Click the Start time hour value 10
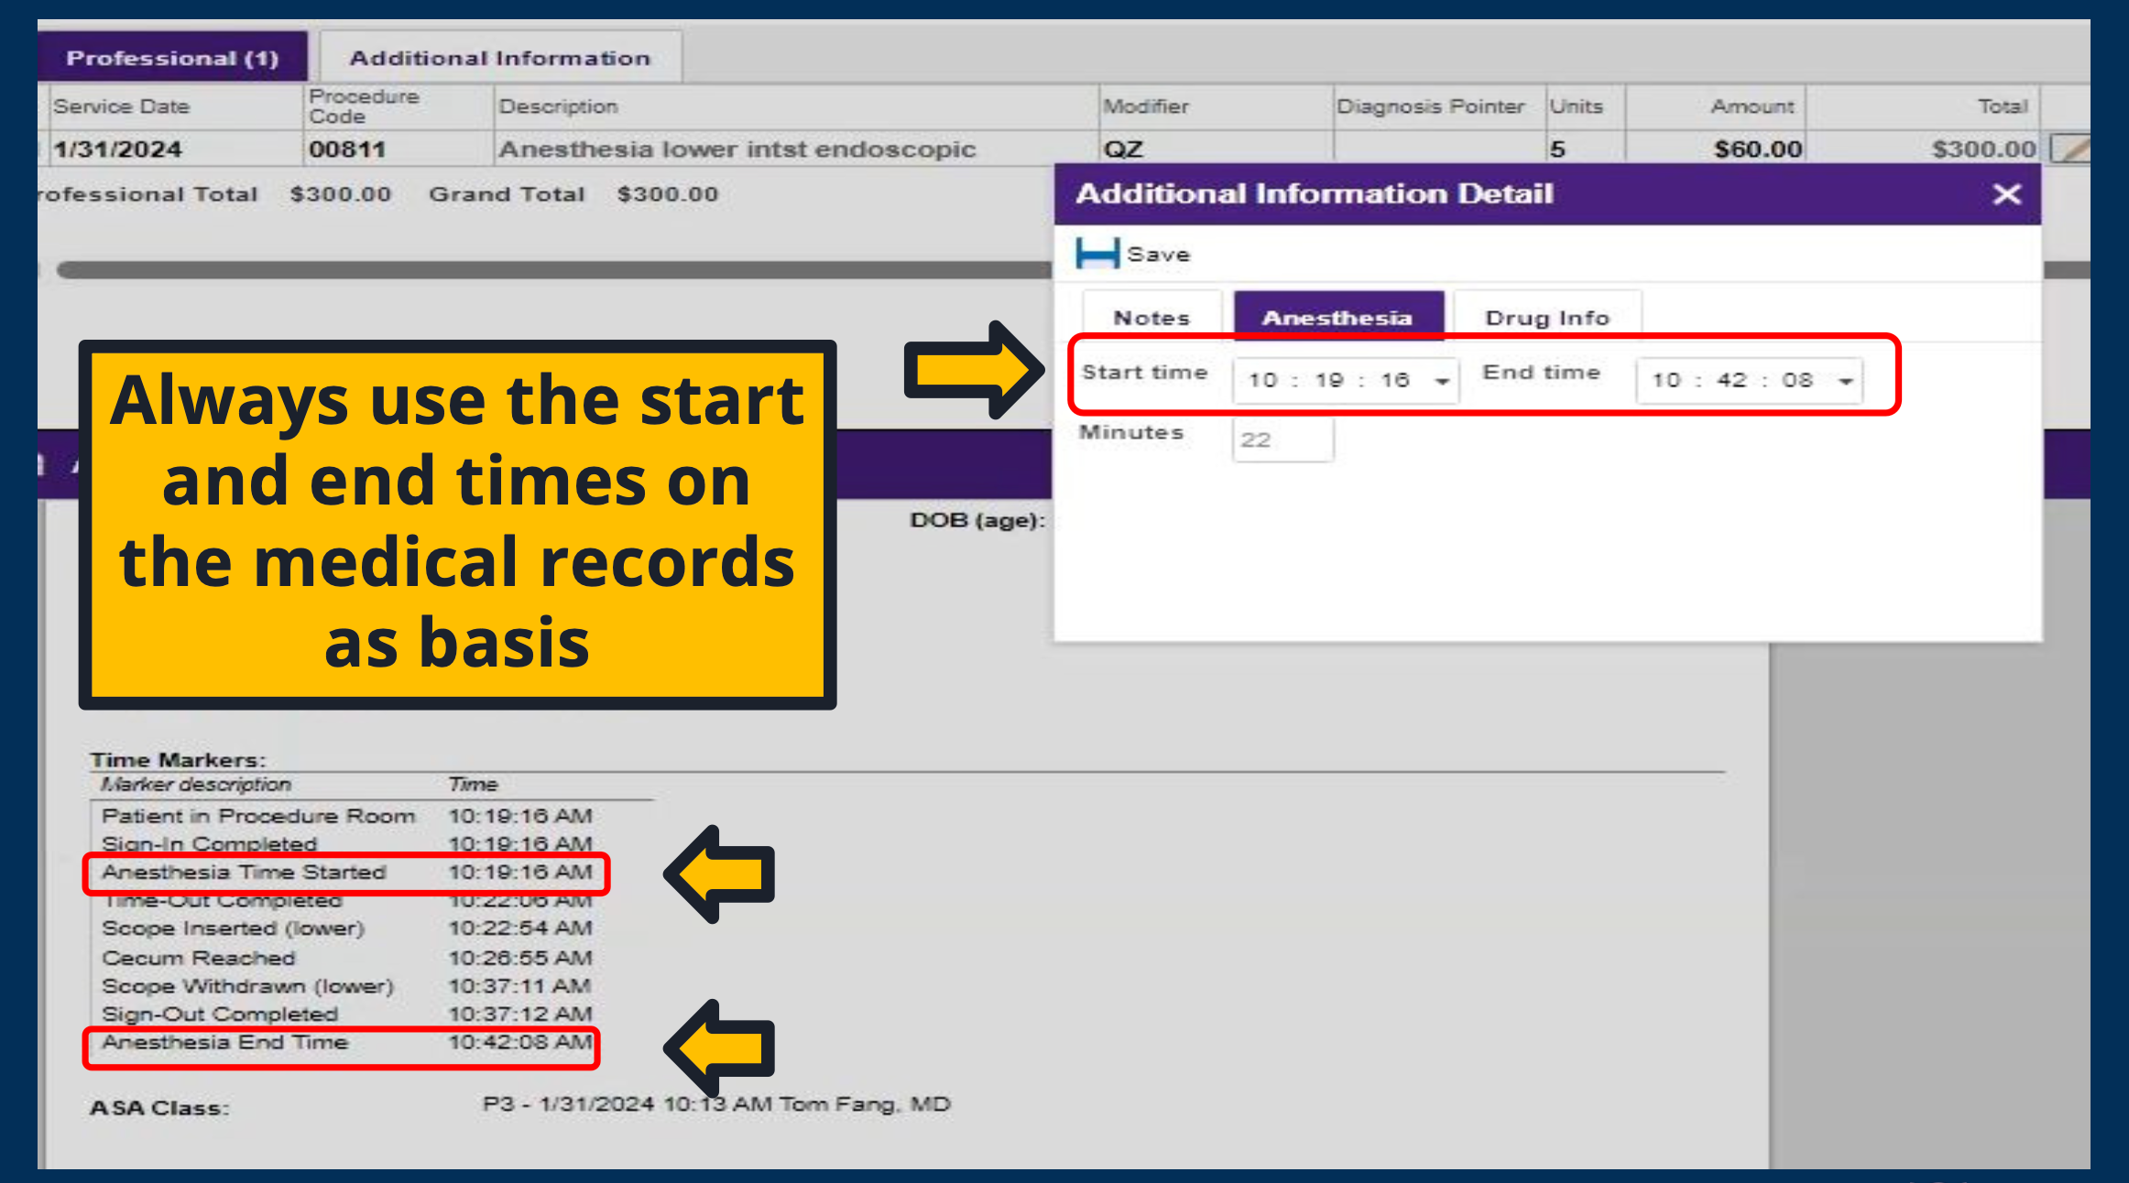The image size is (2129, 1183). point(1262,380)
